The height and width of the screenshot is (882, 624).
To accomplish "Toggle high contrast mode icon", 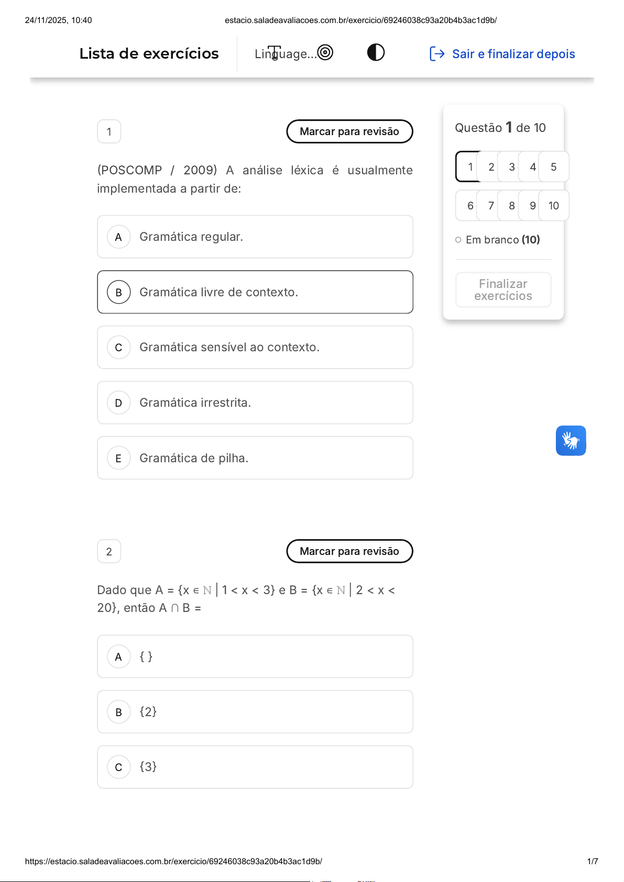I will click(376, 52).
